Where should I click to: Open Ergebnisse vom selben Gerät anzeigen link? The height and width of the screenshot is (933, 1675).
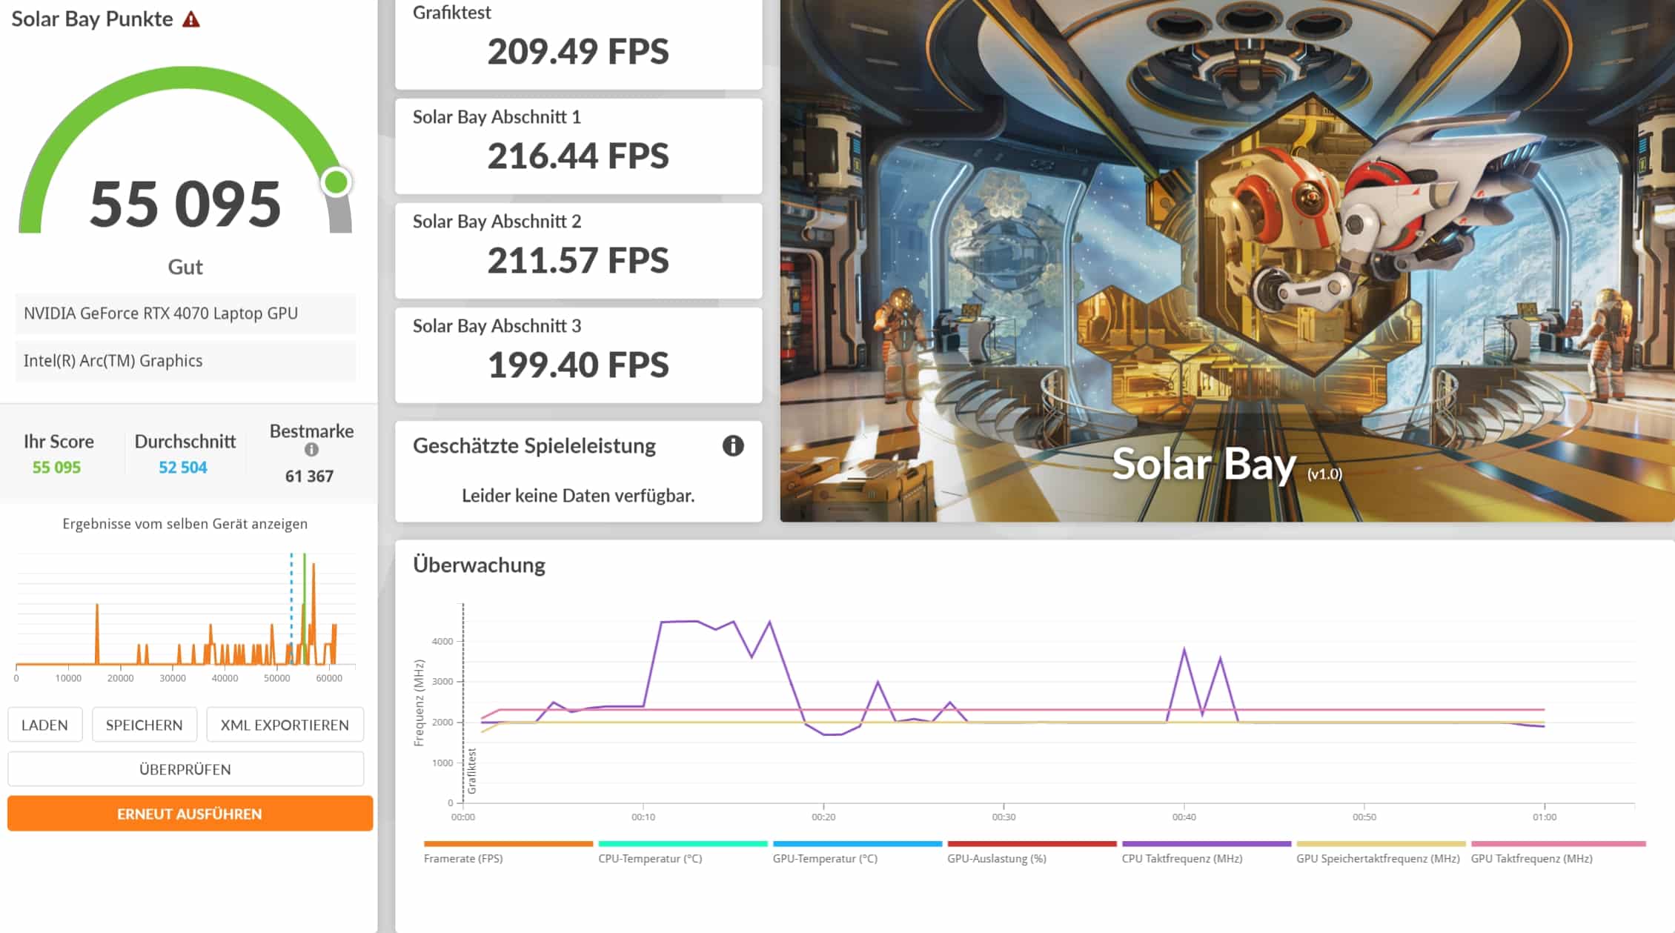click(x=185, y=523)
